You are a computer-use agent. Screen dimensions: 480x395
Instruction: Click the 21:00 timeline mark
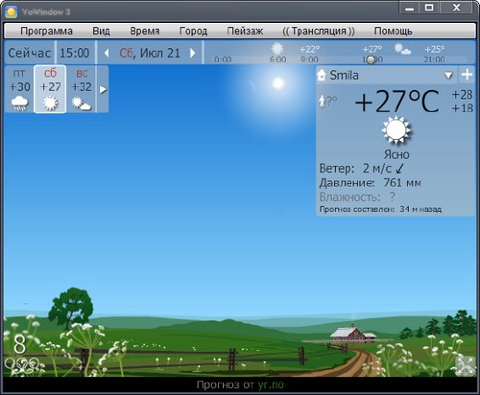(x=434, y=59)
